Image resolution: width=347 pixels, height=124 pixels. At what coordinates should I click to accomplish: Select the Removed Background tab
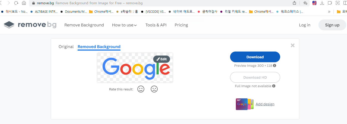pyautogui.click(x=99, y=47)
